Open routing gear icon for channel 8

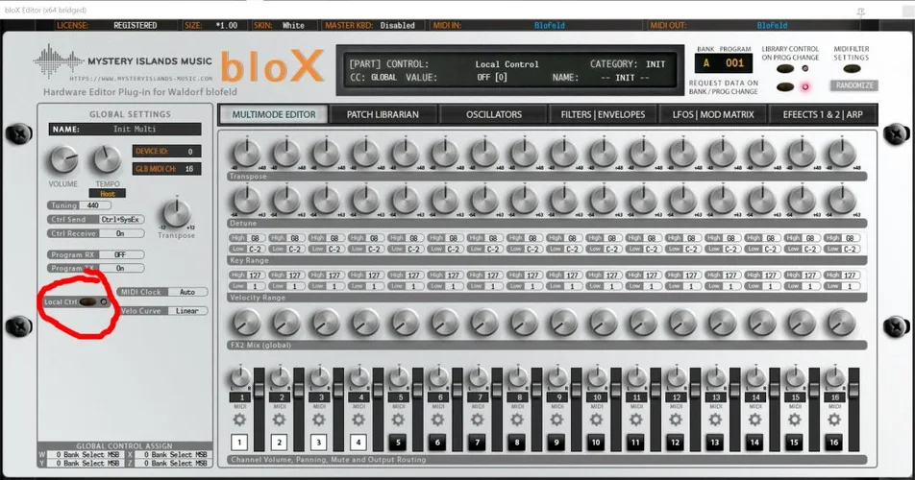(517, 420)
